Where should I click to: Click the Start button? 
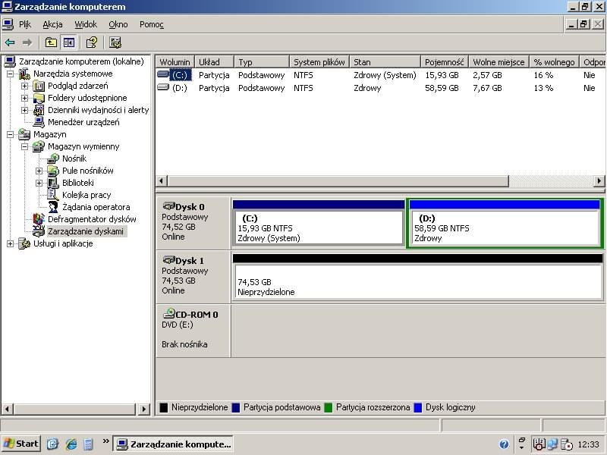pyautogui.click(x=21, y=444)
